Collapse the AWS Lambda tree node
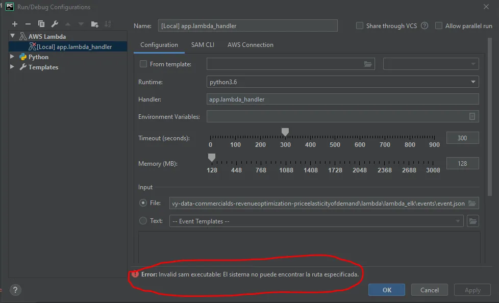 point(12,36)
